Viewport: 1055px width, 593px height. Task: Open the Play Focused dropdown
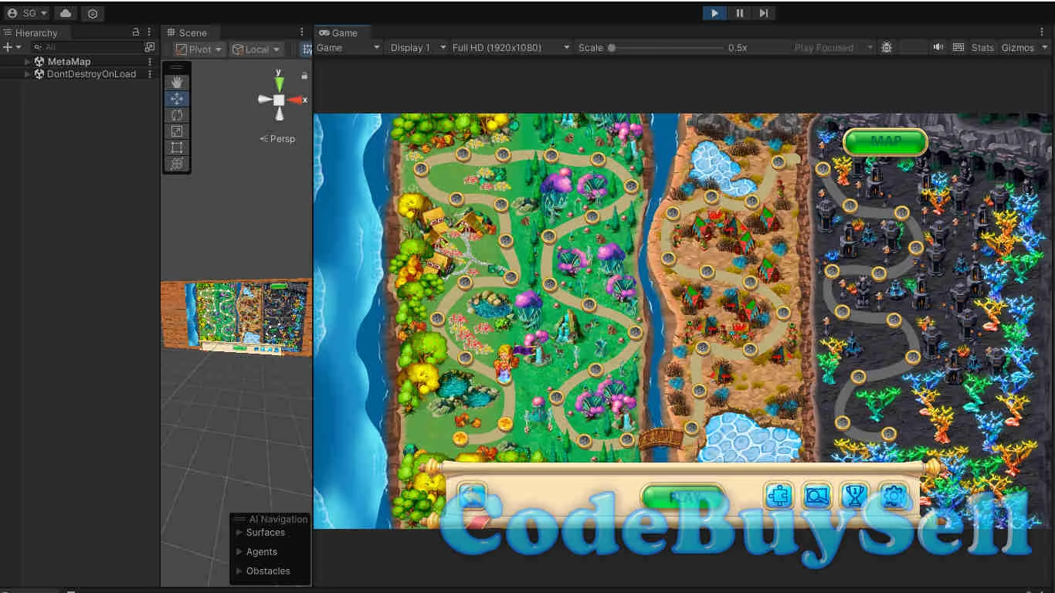[833, 47]
